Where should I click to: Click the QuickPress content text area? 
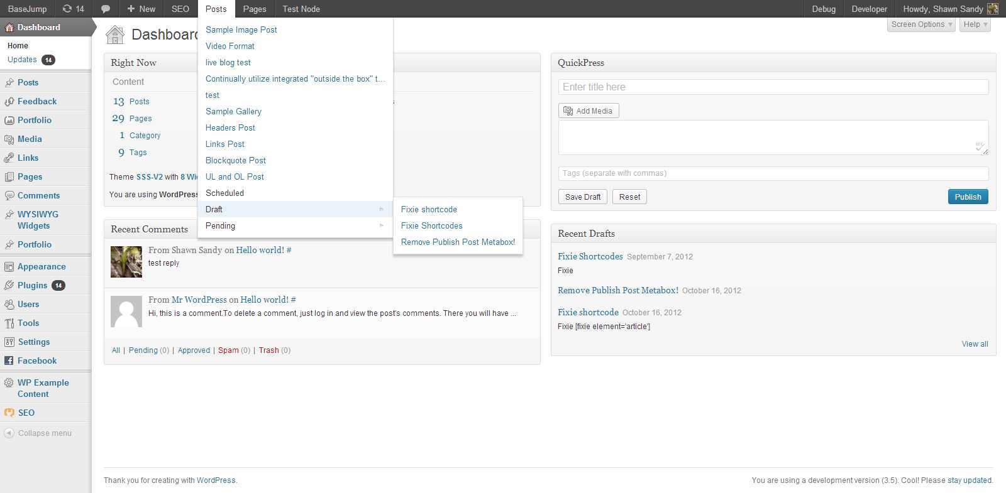tap(773, 138)
